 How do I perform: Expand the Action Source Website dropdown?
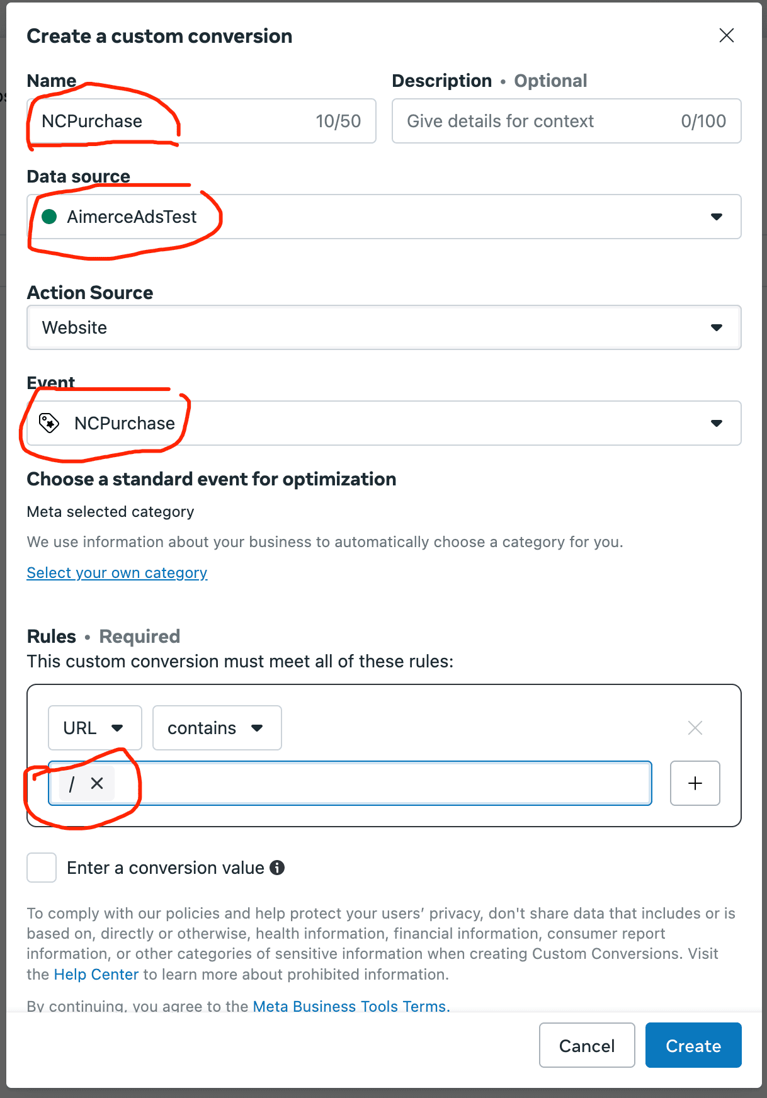[x=716, y=327]
